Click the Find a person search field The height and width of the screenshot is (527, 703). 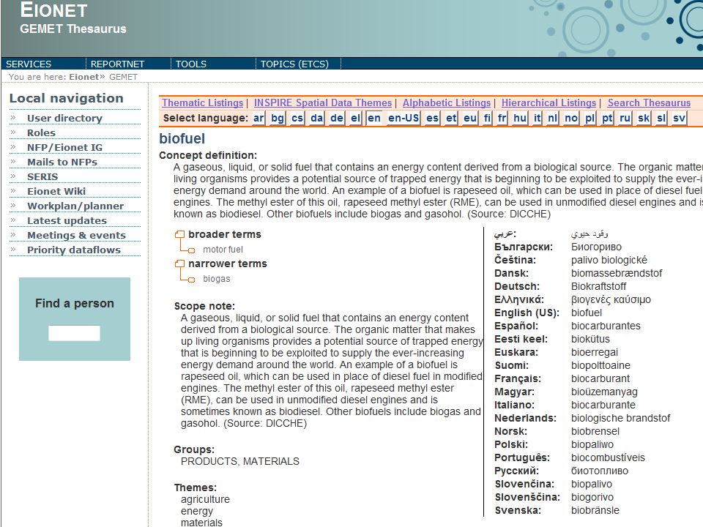tap(74, 333)
